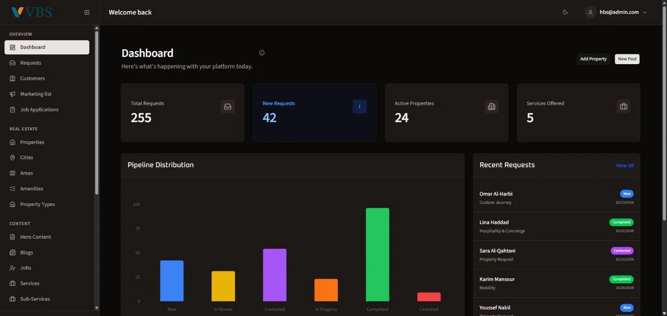This screenshot has height=316, width=667.
Task: Open the hbs@admin.com account dropdown
Action: (616, 12)
